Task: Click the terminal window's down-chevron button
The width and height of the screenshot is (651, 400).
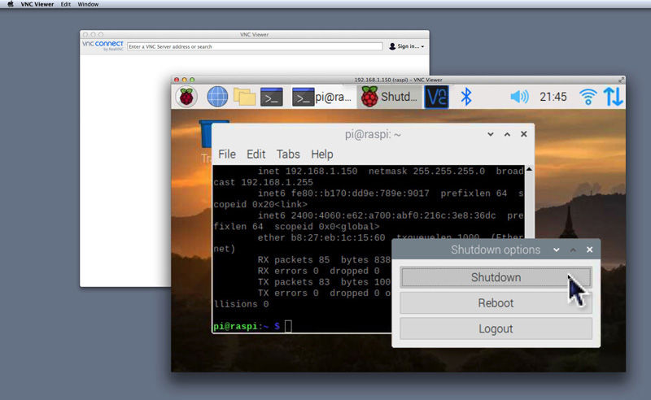Action: (491, 134)
